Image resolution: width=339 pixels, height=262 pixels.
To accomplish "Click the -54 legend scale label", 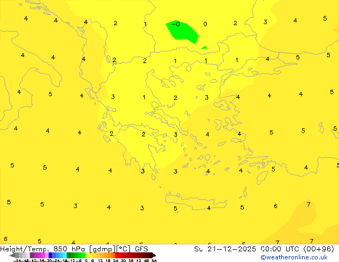I will pyautogui.click(x=17, y=261).
